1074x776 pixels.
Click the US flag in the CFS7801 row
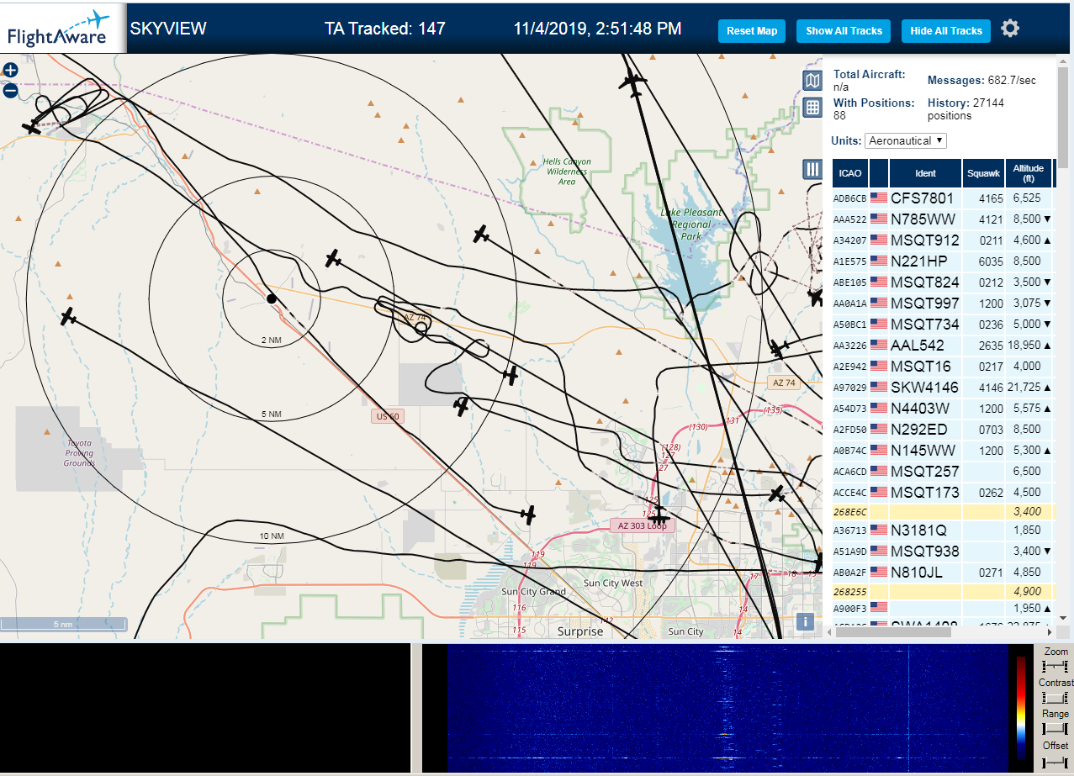click(x=879, y=198)
